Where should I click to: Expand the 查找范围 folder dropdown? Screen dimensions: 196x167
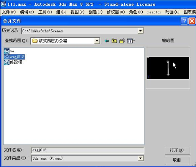pyautogui.click(x=97, y=41)
